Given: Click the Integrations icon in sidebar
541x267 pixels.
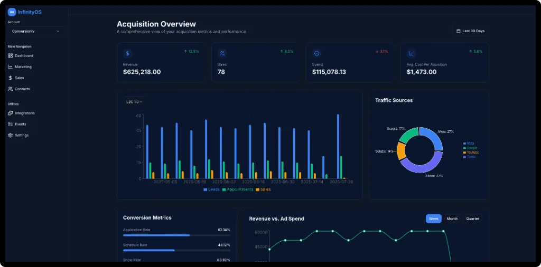Looking at the screenshot, I should (11, 113).
